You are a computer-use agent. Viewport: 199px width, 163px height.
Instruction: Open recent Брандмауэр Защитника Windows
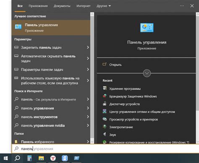tap(133, 96)
